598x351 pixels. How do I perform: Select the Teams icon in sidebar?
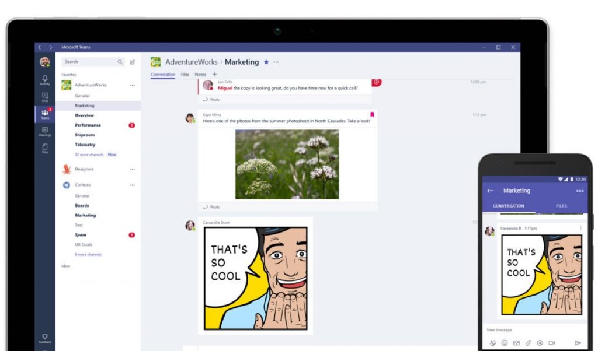click(x=44, y=114)
